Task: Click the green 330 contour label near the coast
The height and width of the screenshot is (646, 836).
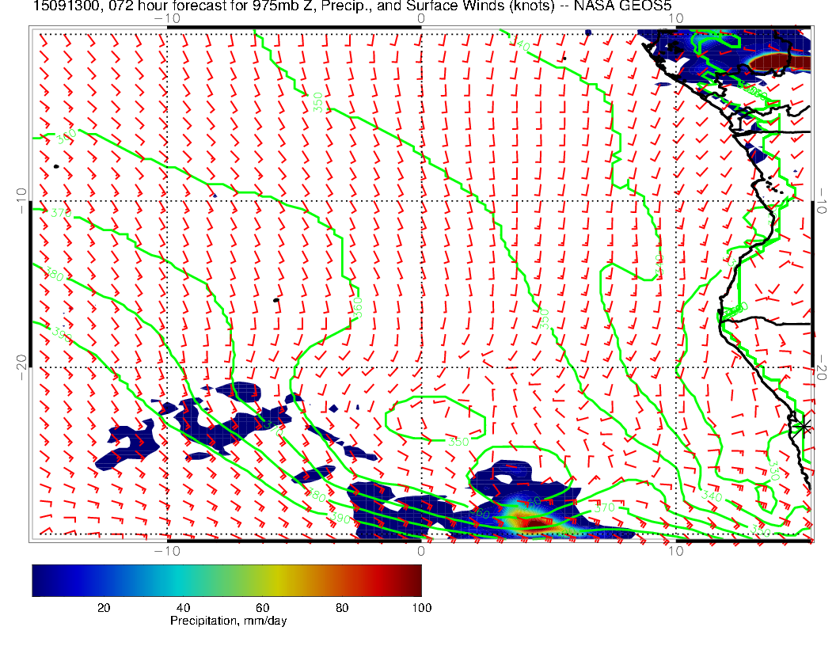Action: pyautogui.click(x=774, y=470)
